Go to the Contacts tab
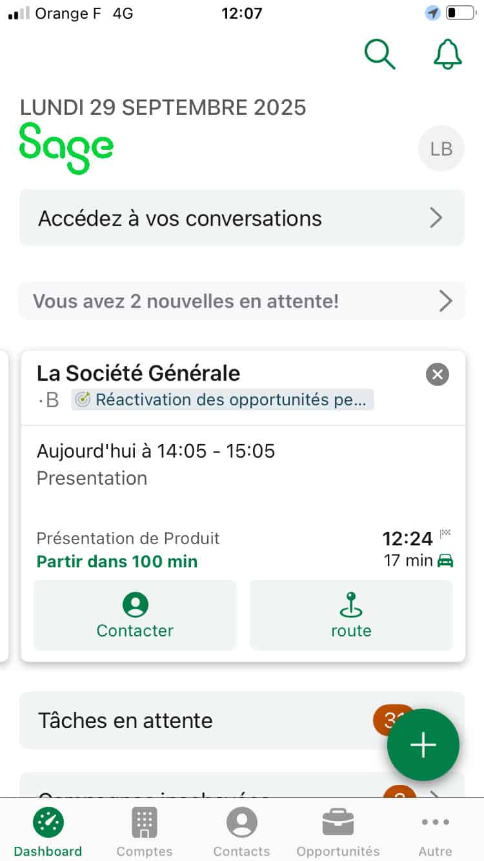 pyautogui.click(x=241, y=833)
